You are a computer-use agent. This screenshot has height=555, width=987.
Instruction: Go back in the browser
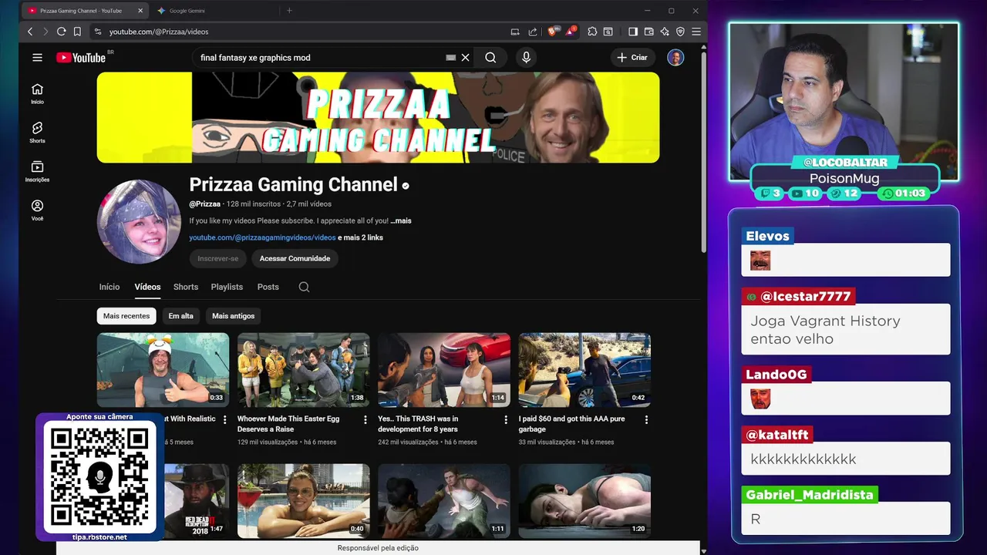tap(30, 32)
